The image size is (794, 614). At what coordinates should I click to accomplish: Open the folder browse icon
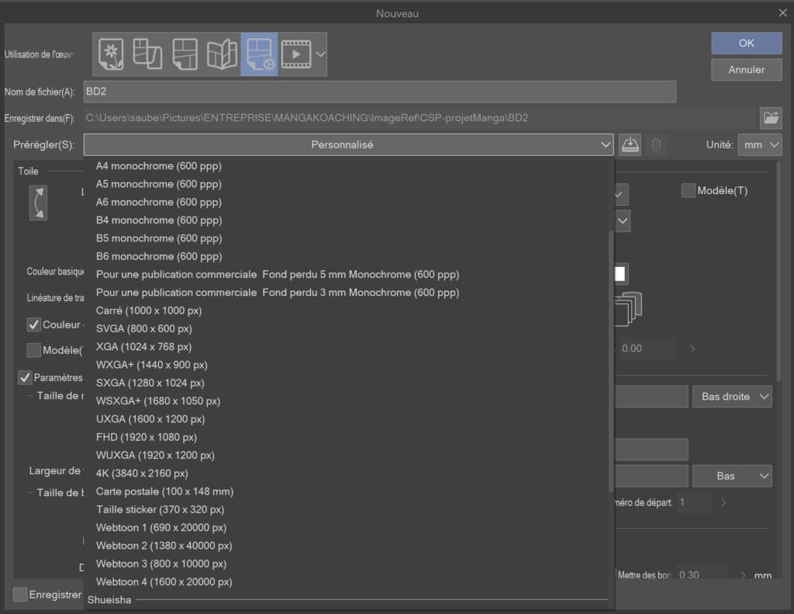(771, 118)
